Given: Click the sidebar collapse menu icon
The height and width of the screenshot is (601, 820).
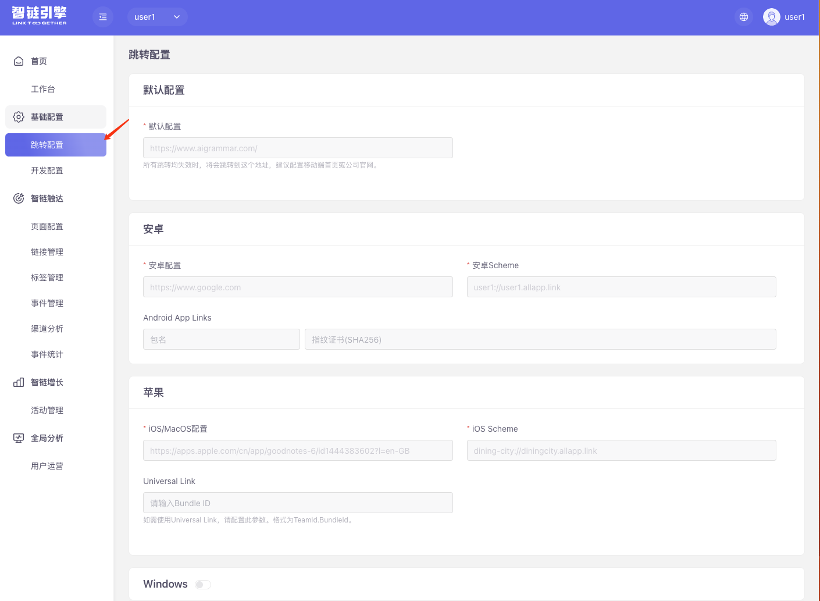Looking at the screenshot, I should [x=103, y=17].
